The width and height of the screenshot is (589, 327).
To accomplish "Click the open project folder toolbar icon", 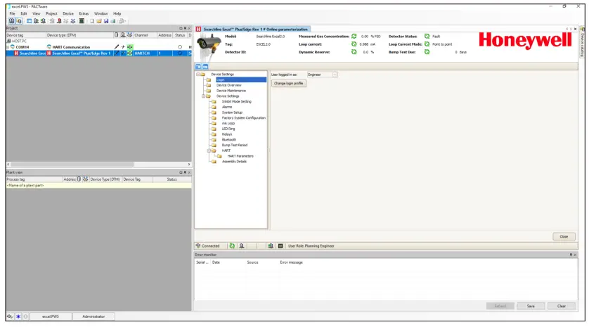I will pos(99,21).
